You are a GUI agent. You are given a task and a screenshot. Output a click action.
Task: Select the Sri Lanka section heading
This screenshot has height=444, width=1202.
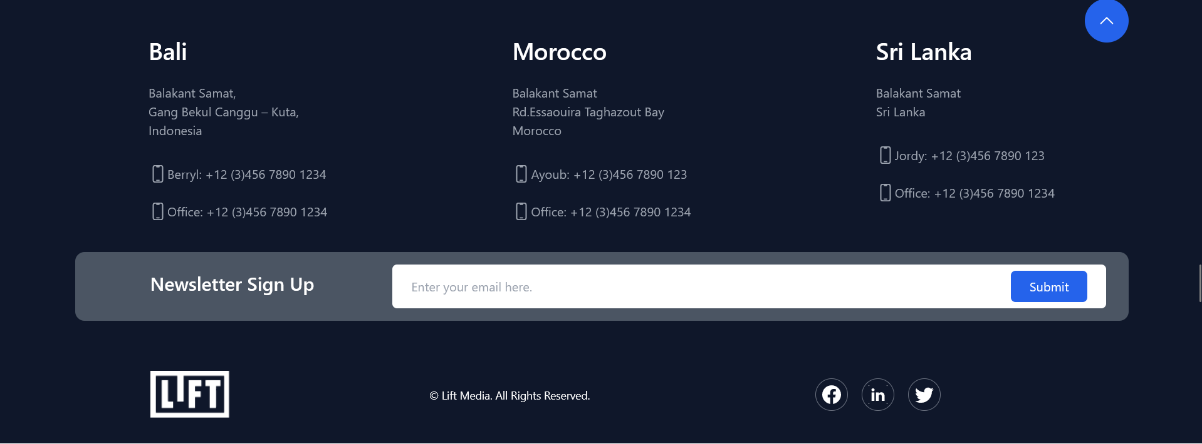[x=923, y=53]
